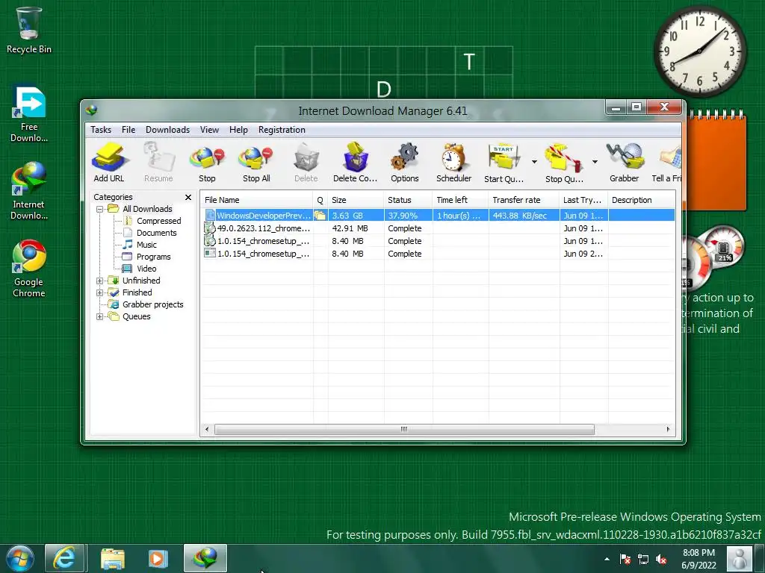This screenshot has height=573, width=765.
Task: Select the Finished folder label
Action: (x=137, y=292)
